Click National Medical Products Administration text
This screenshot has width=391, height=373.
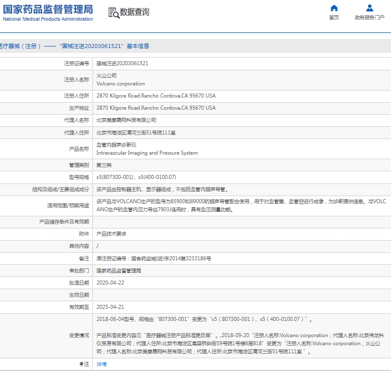(x=48, y=19)
